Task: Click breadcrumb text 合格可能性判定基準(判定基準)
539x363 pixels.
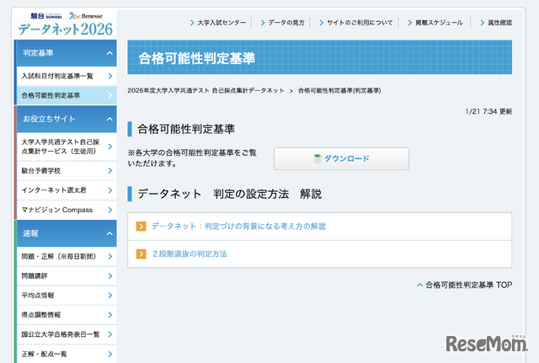Action: click(x=339, y=91)
